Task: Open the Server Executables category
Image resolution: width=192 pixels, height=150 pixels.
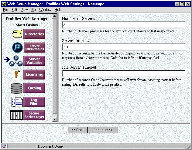Action: tap(34, 47)
